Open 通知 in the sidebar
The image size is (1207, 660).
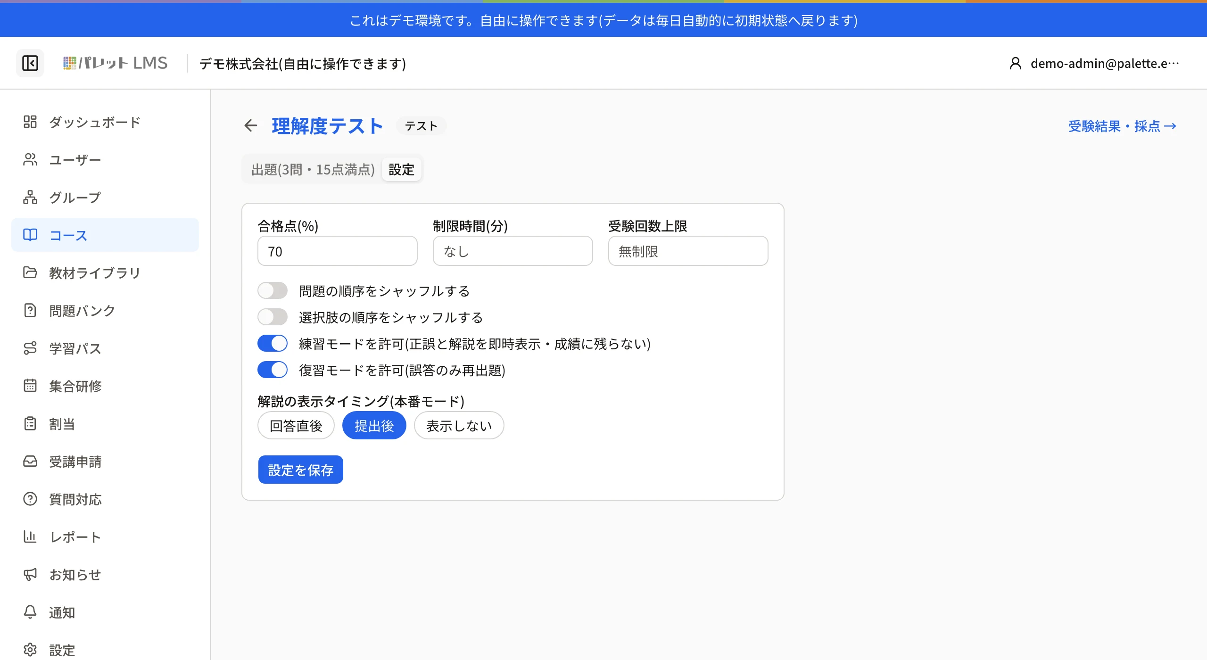[105, 612]
